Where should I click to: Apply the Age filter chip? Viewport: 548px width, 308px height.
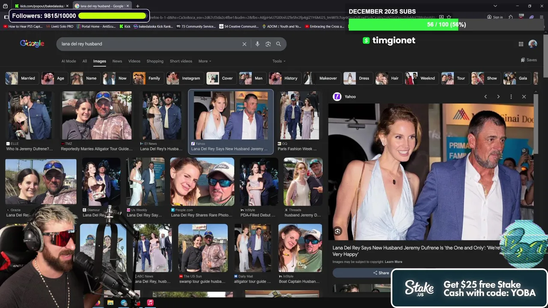tap(54, 78)
